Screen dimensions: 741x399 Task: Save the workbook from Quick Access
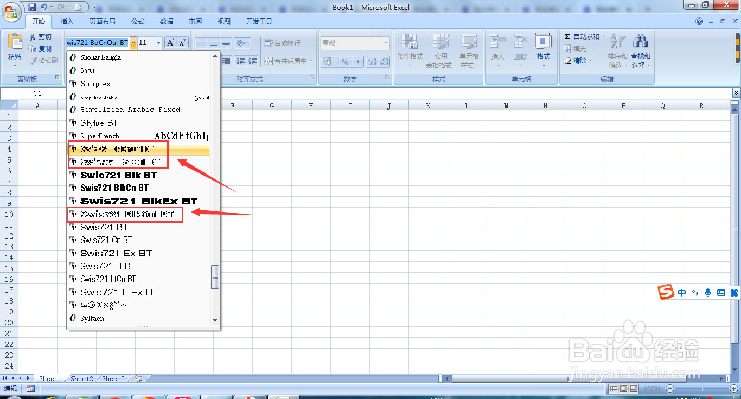click(x=32, y=7)
